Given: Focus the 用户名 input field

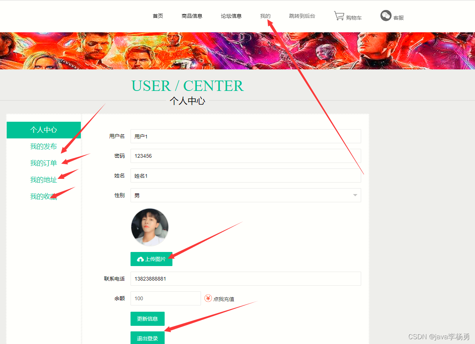Looking at the screenshot, I should pyautogui.click(x=245, y=136).
